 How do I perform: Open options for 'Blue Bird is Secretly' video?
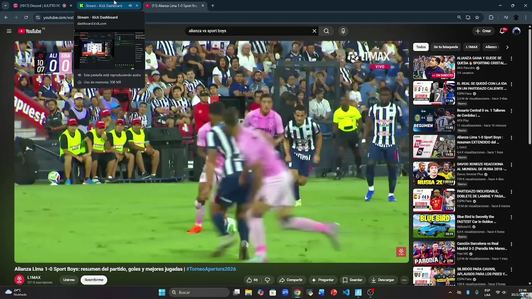[511, 218]
